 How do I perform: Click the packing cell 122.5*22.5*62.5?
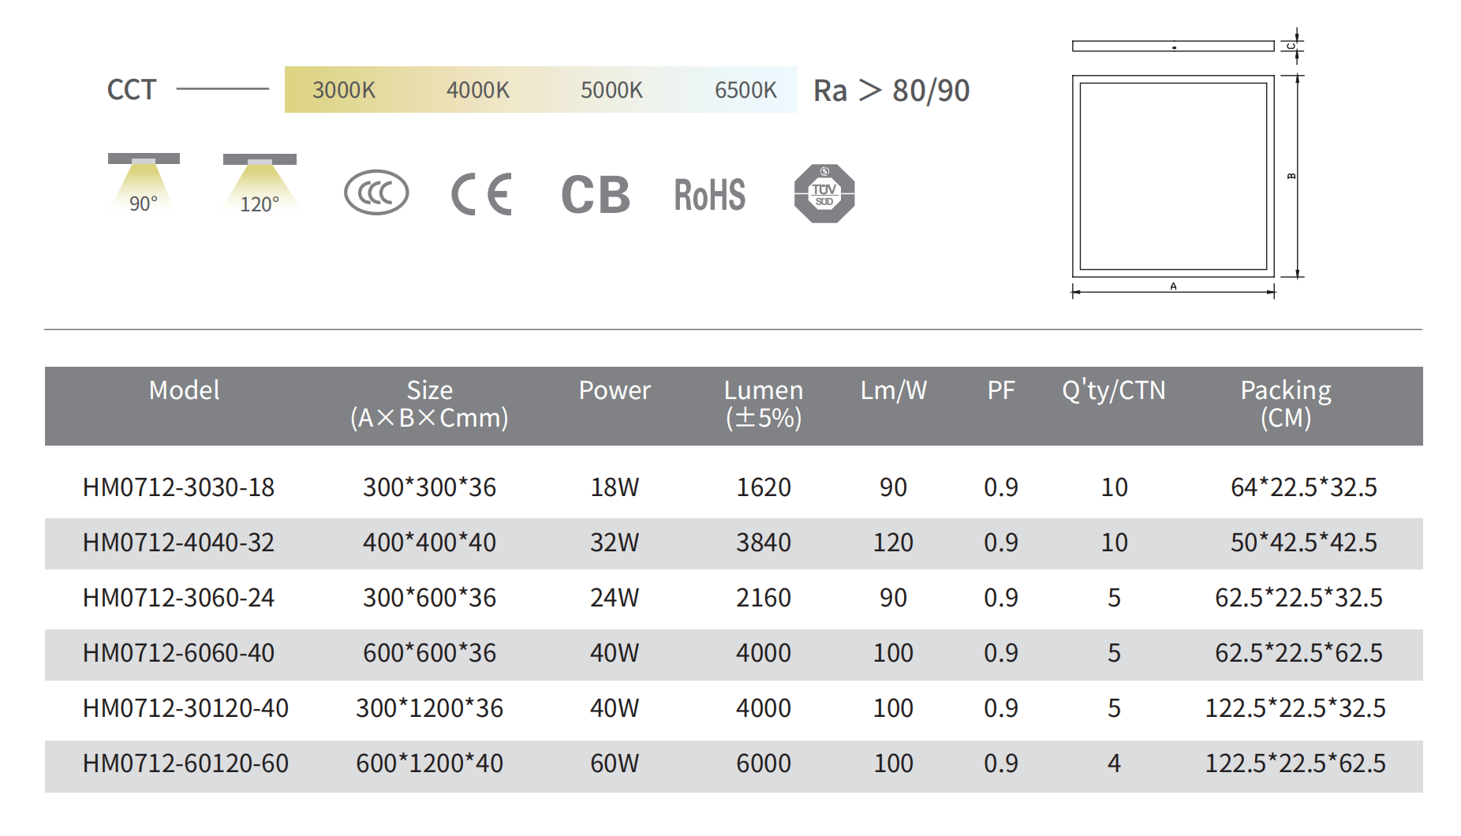[x=1295, y=763]
